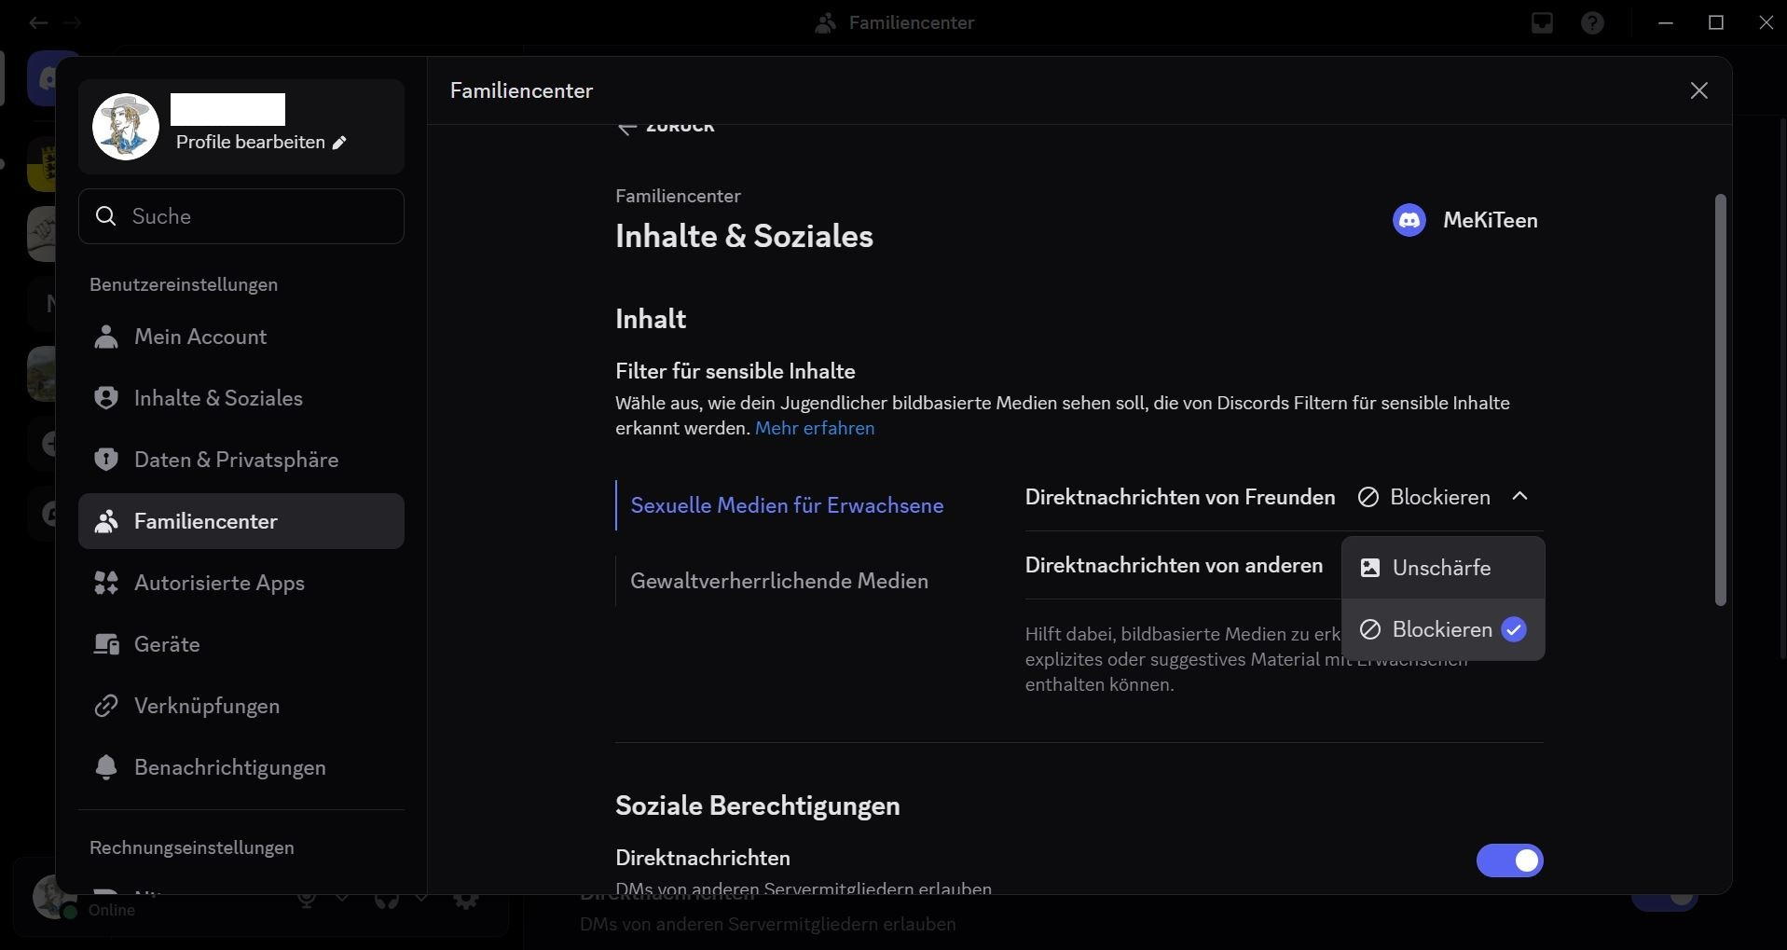This screenshot has height=950, width=1787.
Task: Click the search magnifier icon
Action: 106,216
